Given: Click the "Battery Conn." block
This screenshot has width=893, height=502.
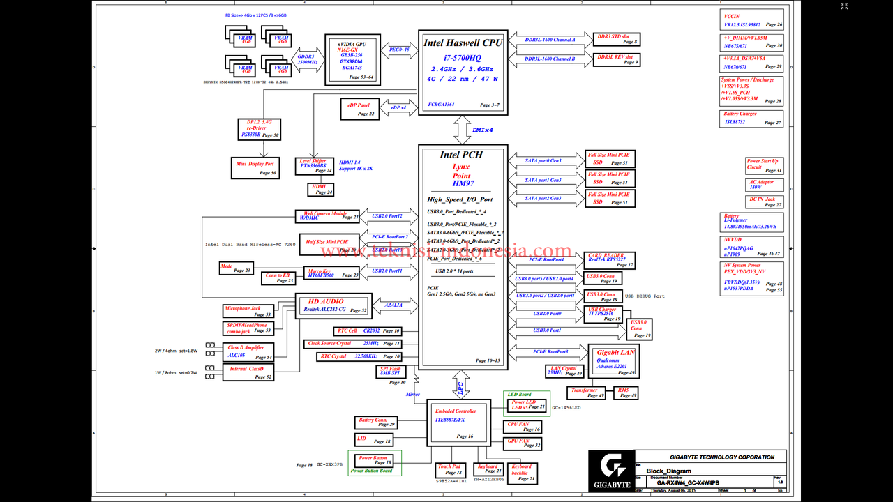Looking at the screenshot, I should (377, 422).
